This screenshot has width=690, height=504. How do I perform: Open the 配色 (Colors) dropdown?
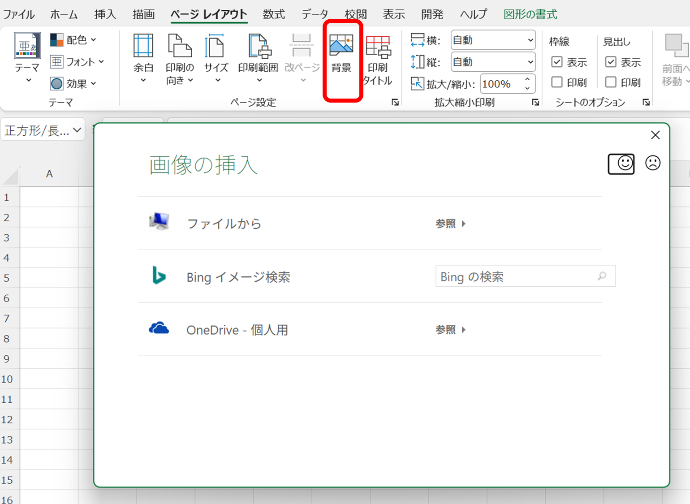(73, 40)
